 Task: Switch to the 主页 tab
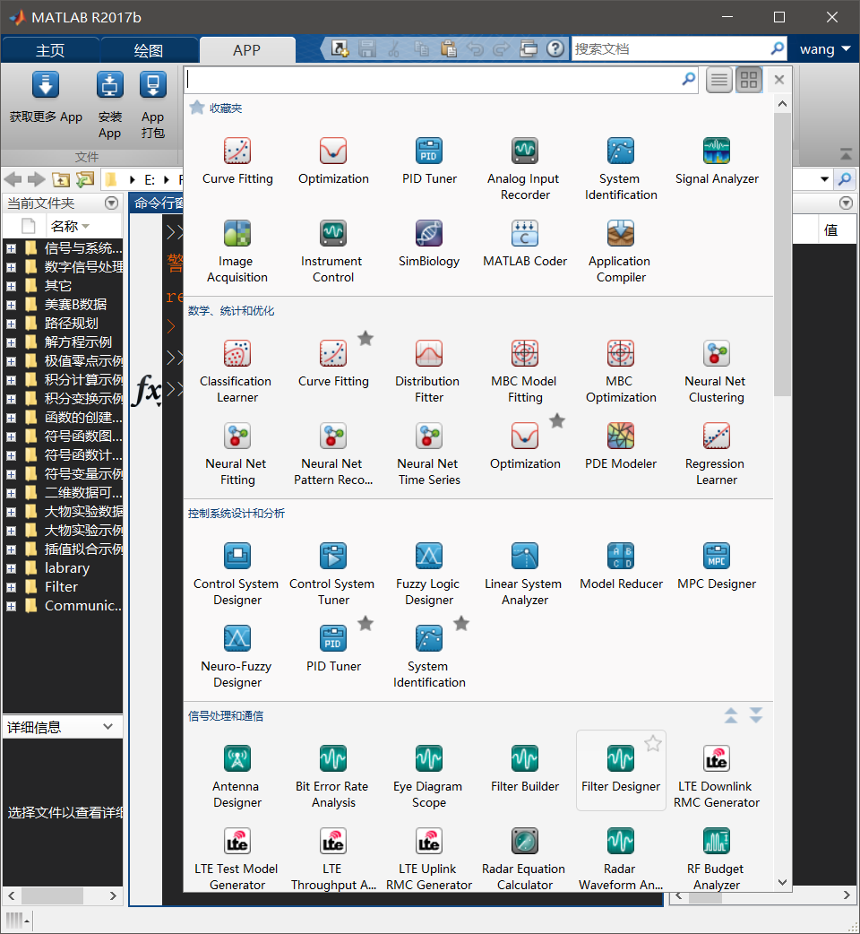coord(50,50)
